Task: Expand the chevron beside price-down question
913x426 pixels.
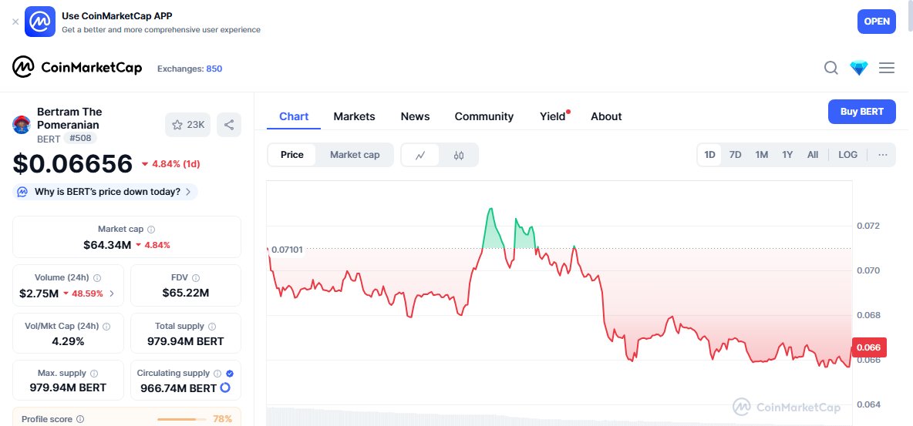Action: tap(188, 192)
